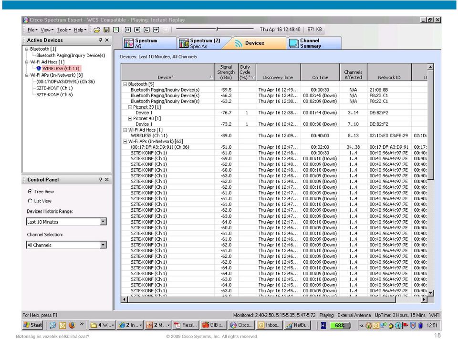Click signal strength value -51.0

click(226, 147)
